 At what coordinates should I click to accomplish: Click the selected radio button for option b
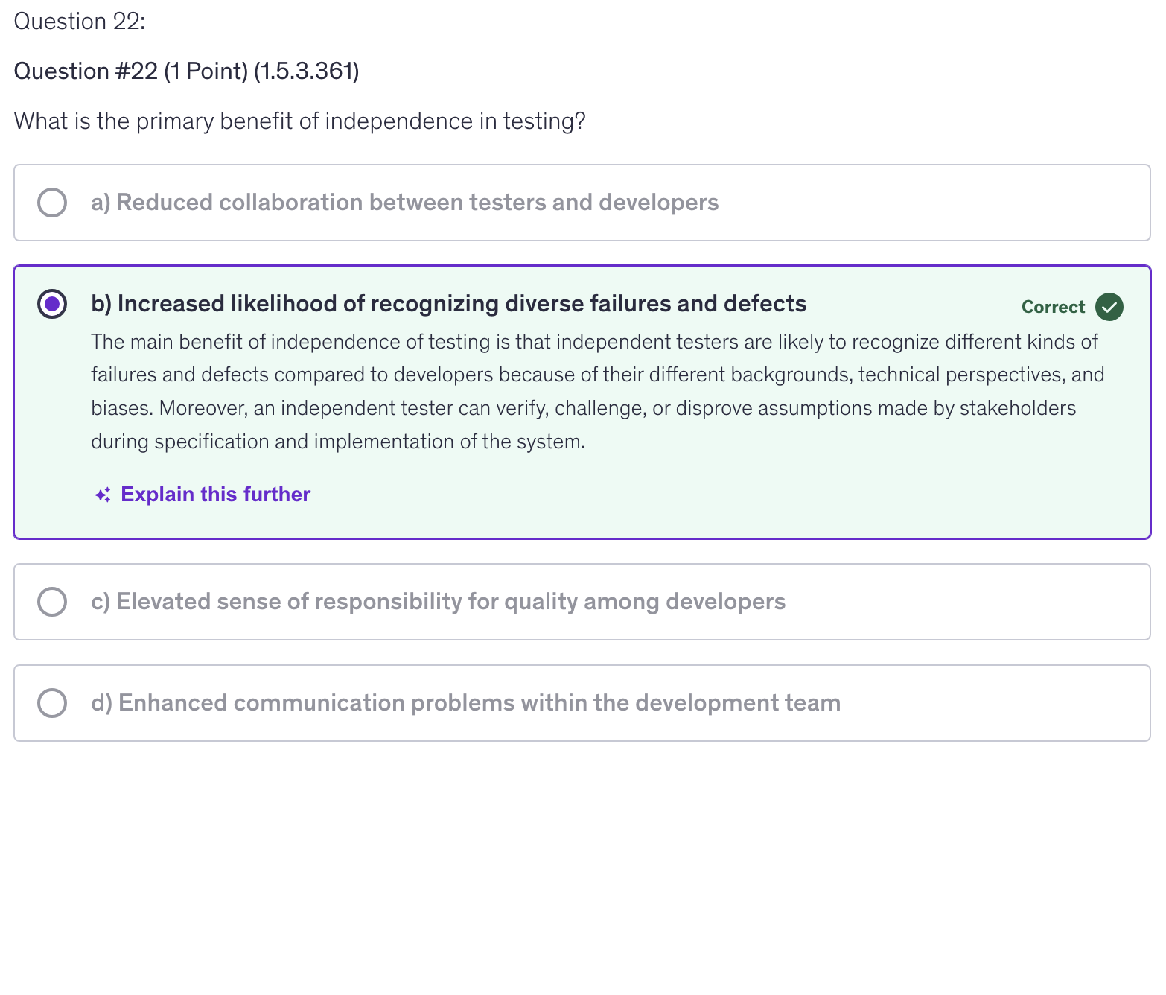52,304
